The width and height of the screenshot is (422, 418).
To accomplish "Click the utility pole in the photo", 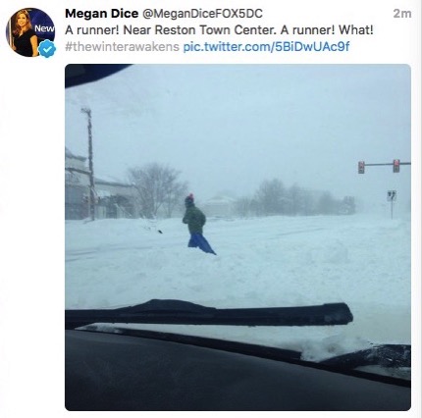I will (90, 164).
